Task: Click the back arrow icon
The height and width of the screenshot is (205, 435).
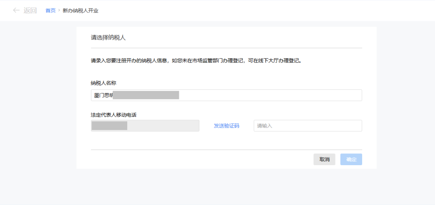Action: click(17, 10)
